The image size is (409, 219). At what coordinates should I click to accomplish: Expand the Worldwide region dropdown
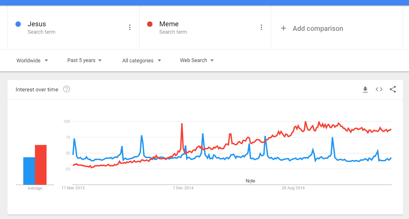click(32, 61)
